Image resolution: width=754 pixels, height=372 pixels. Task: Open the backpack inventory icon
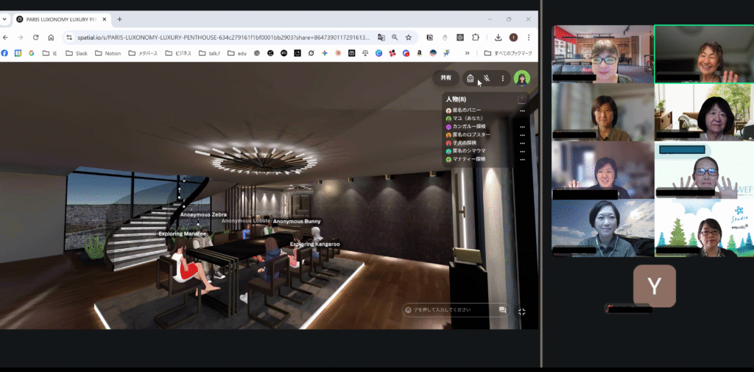pyautogui.click(x=471, y=77)
